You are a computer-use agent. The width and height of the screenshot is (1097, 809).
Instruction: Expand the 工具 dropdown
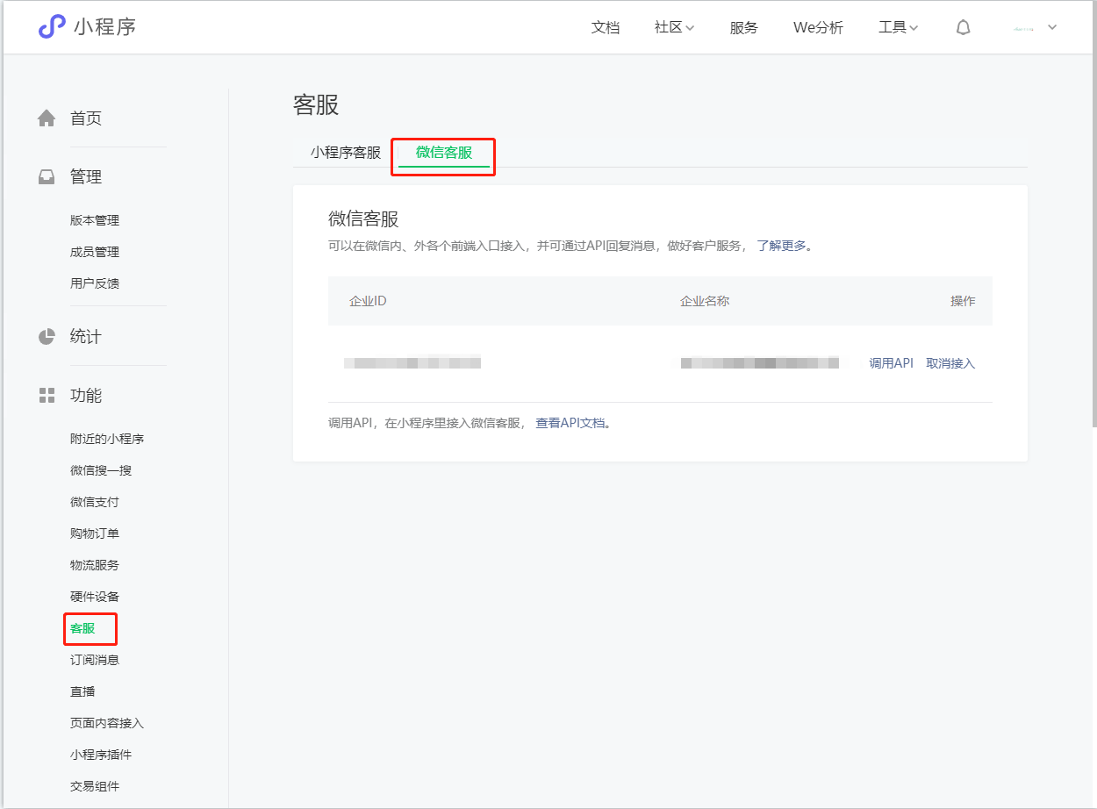coord(898,27)
